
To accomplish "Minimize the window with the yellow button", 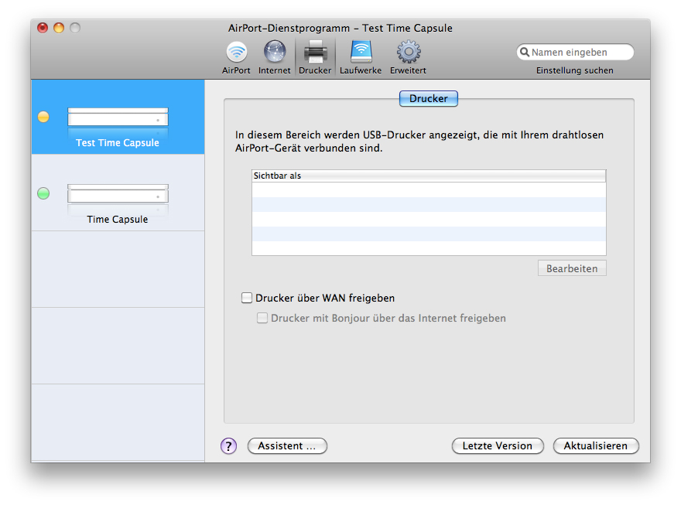I will coord(59,28).
